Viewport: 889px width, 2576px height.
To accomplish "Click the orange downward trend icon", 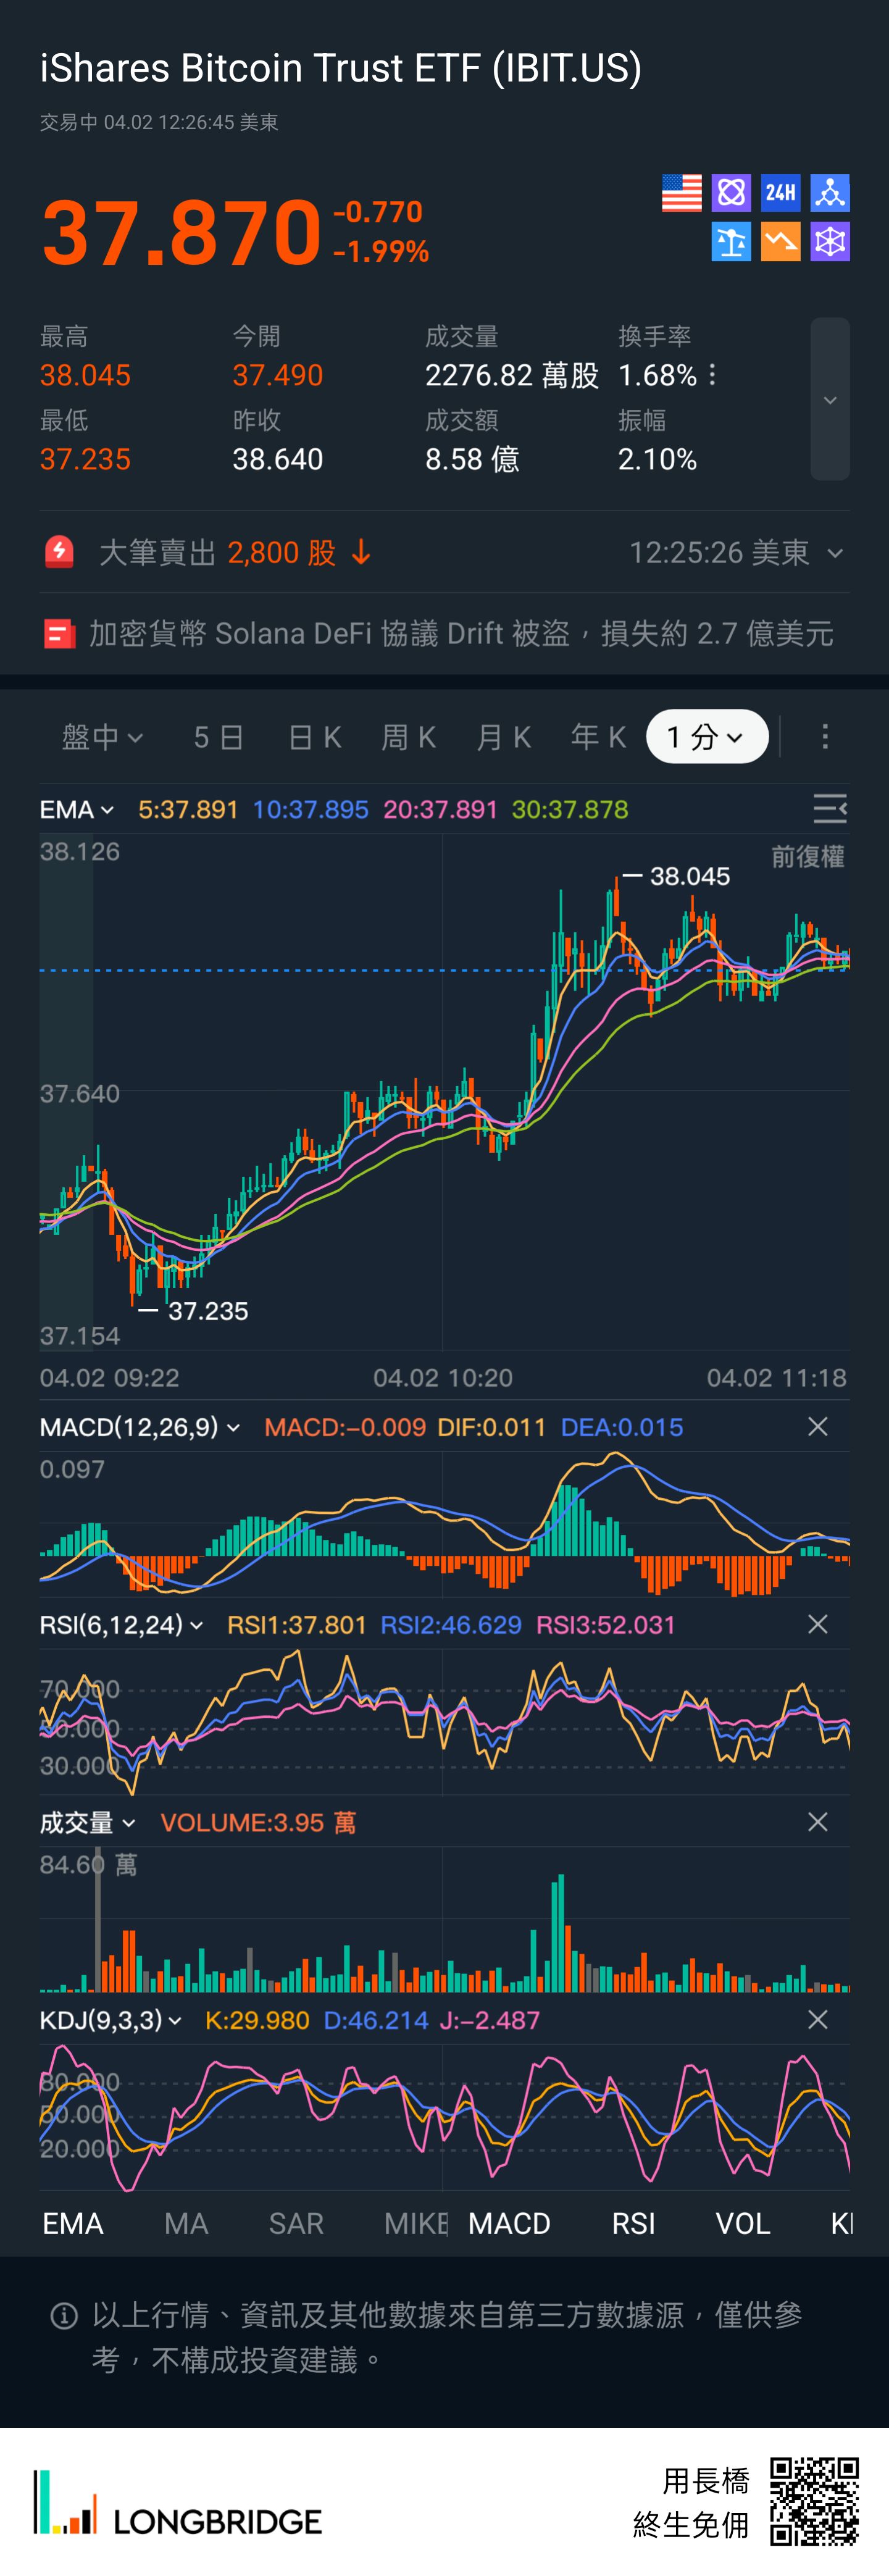I will tap(780, 242).
